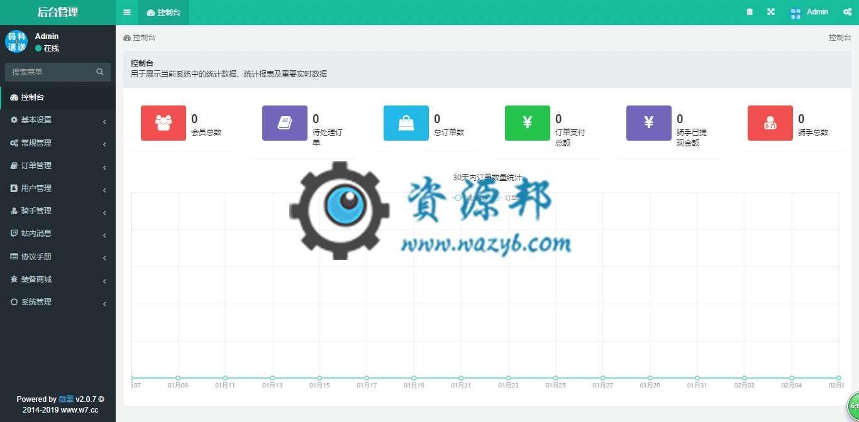Open 常规管理 sidebar menu item
859x422 pixels.
point(58,143)
